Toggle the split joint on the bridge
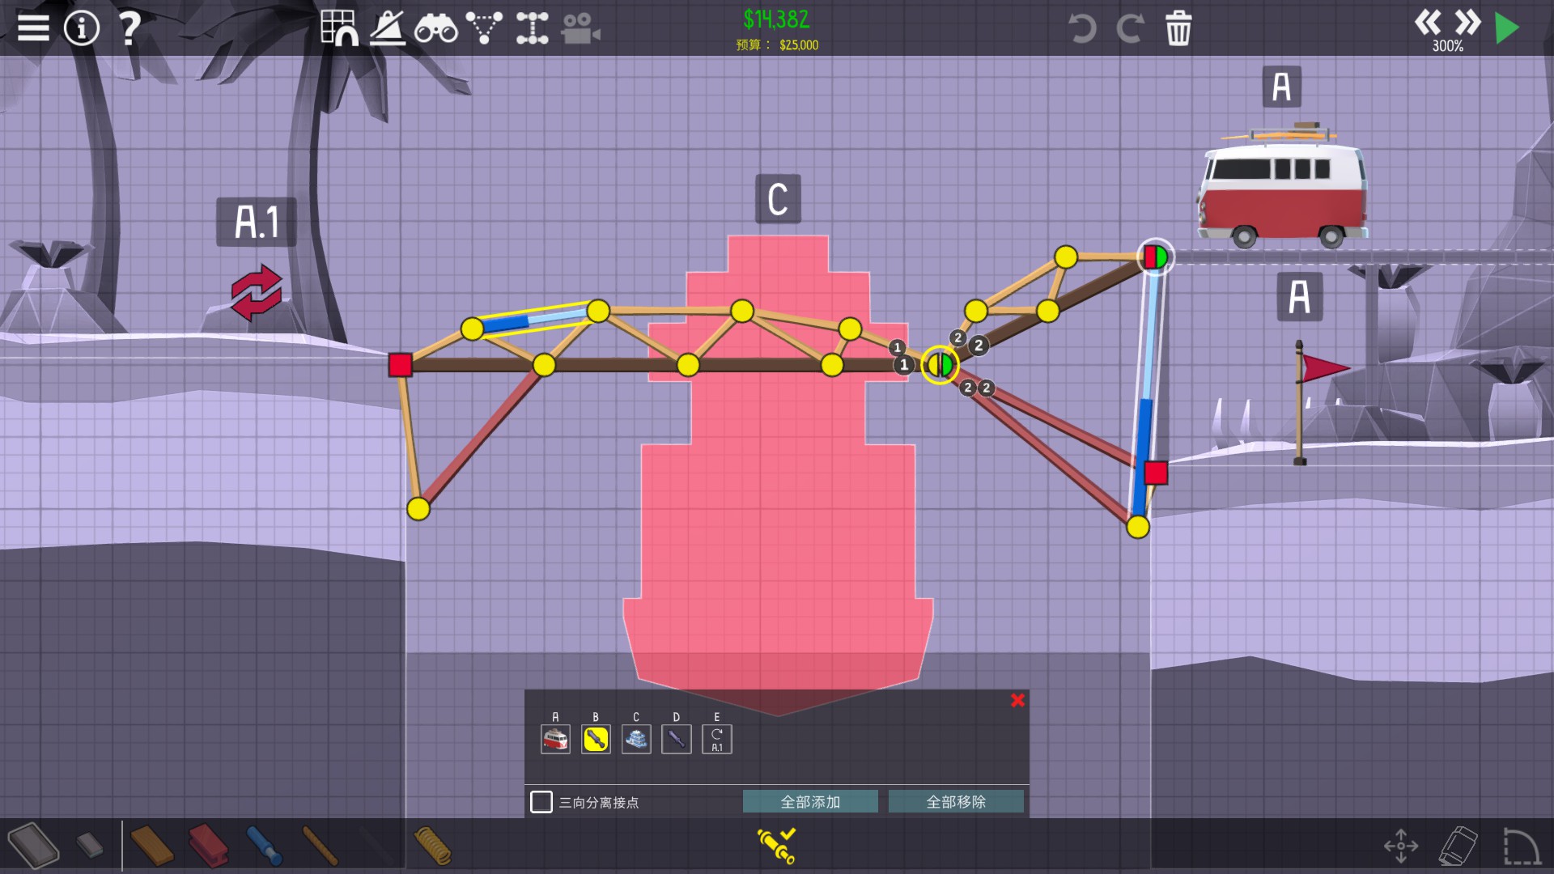Screen dimensions: 1554x874 click(940, 365)
